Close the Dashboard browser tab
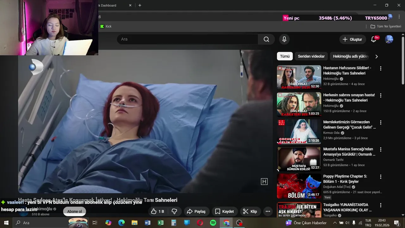405x228 pixels. point(130,5)
